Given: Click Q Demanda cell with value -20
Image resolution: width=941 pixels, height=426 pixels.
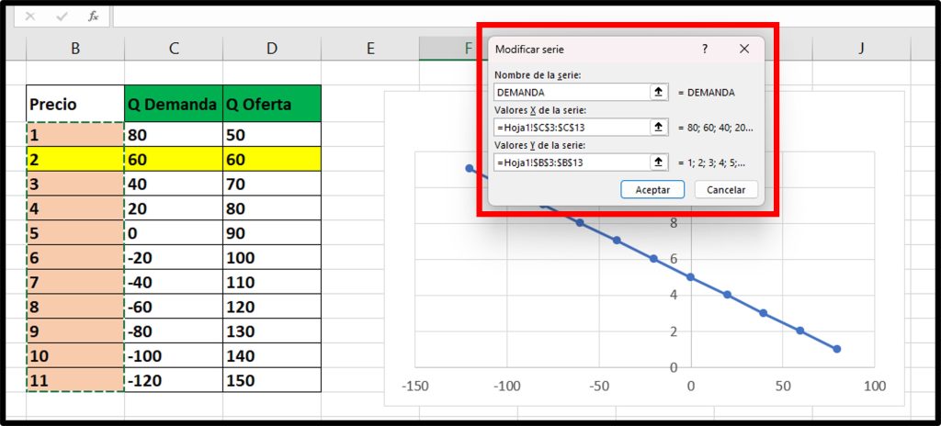Looking at the screenshot, I should tap(174, 257).
